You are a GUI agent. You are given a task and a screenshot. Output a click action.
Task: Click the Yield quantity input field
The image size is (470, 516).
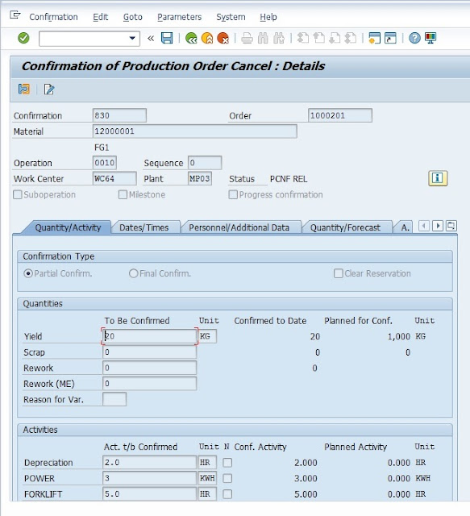coord(149,336)
